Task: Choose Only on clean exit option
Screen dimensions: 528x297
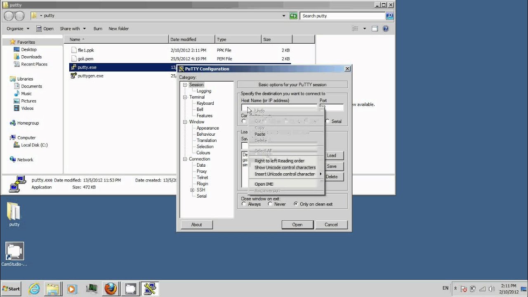Action: coord(313,204)
